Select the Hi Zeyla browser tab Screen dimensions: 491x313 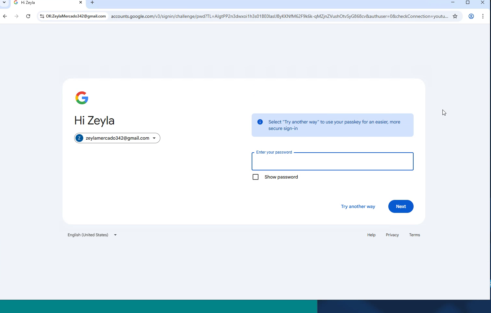tap(48, 3)
